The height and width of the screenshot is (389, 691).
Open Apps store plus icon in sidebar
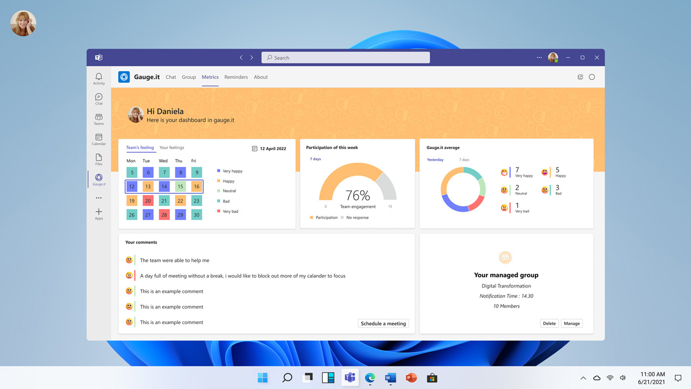pos(99,214)
